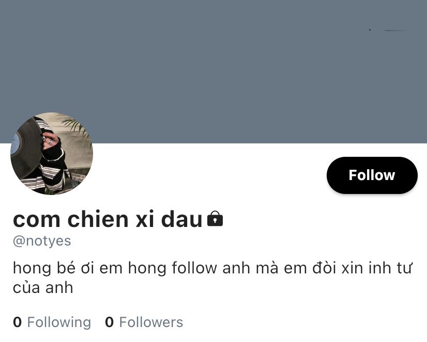The width and height of the screenshot is (427, 342).
Task: Click the bio's second line của anh
Action: pyautogui.click(x=43, y=288)
